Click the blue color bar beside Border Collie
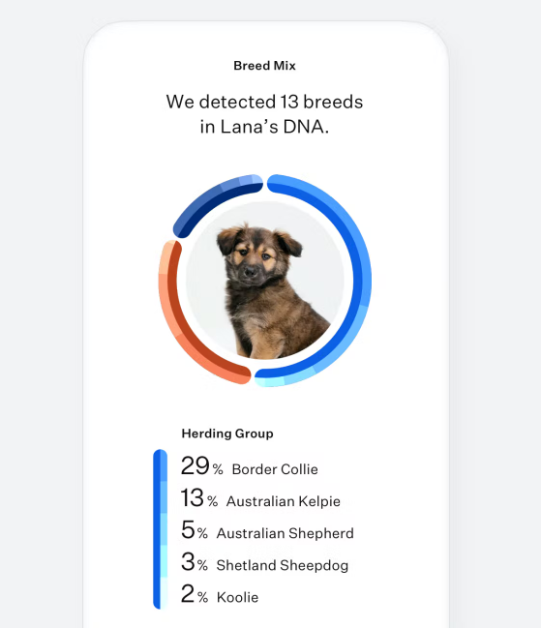Image resolution: width=541 pixels, height=628 pixels. tap(164, 465)
